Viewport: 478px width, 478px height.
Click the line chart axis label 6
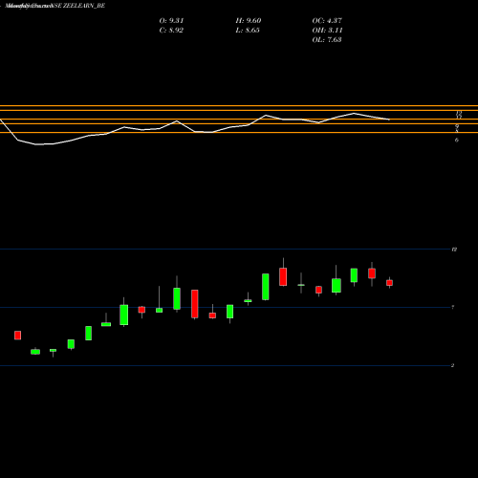pos(457,140)
